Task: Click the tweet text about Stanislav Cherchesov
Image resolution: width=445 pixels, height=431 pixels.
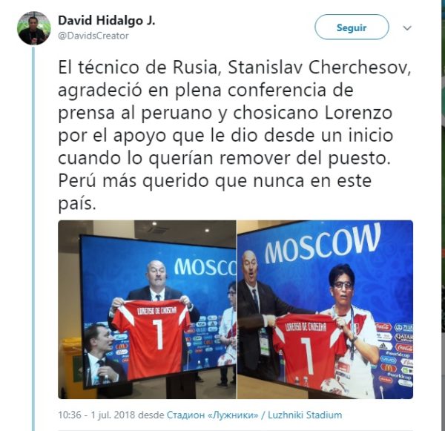Action: pyautogui.click(x=234, y=135)
